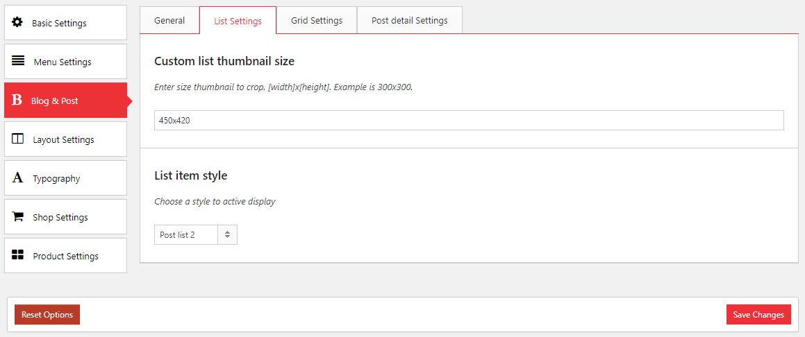Expand the List item style dropdown

[x=186, y=235]
